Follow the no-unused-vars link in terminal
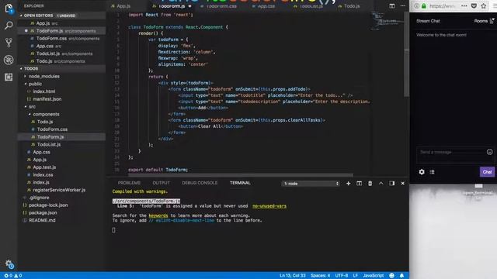497x279 pixels. click(269, 206)
